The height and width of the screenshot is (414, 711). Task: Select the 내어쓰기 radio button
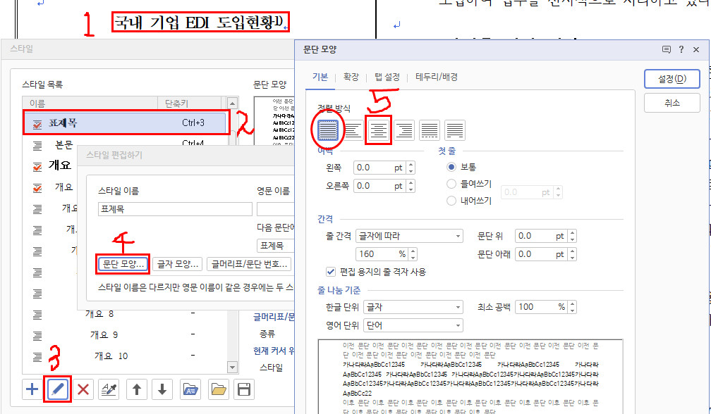451,201
